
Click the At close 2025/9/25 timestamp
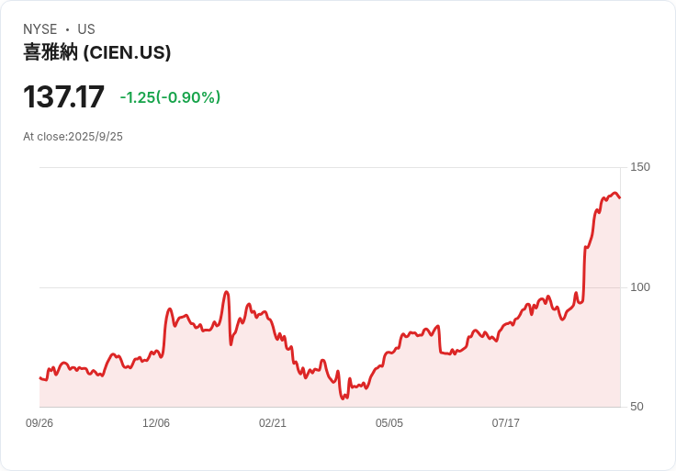(x=73, y=137)
